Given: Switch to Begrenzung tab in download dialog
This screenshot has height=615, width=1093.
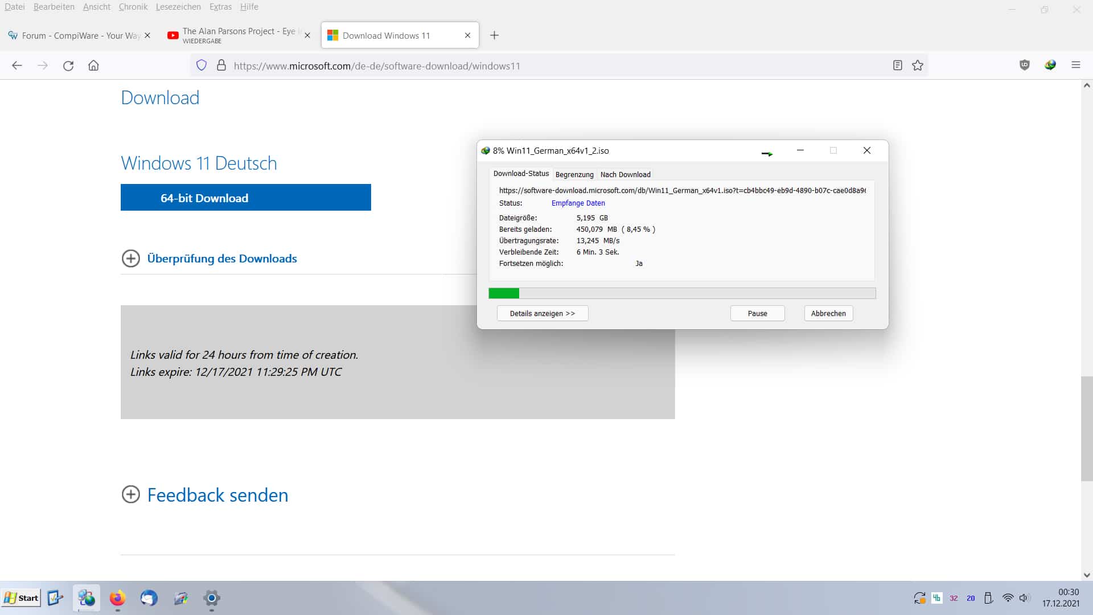Looking at the screenshot, I should [574, 174].
